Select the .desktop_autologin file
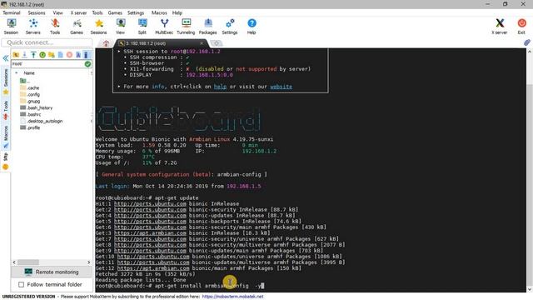The image size is (533, 300). point(42,121)
